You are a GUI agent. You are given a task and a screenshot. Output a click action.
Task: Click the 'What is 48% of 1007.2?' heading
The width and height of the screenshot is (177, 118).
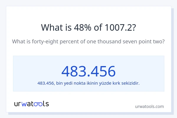pyautogui.click(x=88, y=27)
